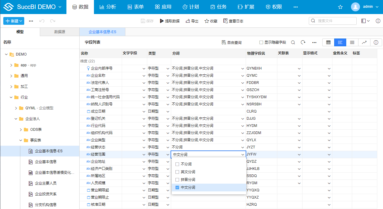The width and height of the screenshot is (383, 209).
Task: Show model info via the info icon
Action: click(x=376, y=42)
